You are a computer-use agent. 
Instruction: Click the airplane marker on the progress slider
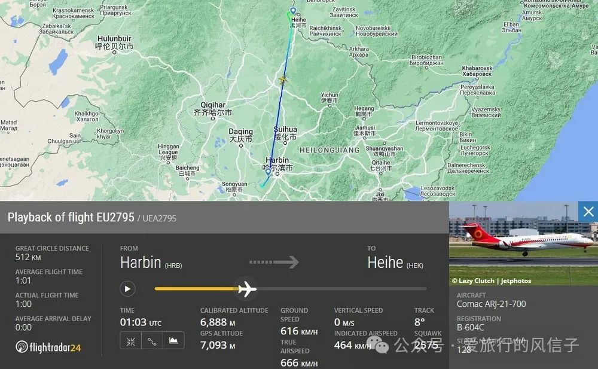coord(247,289)
